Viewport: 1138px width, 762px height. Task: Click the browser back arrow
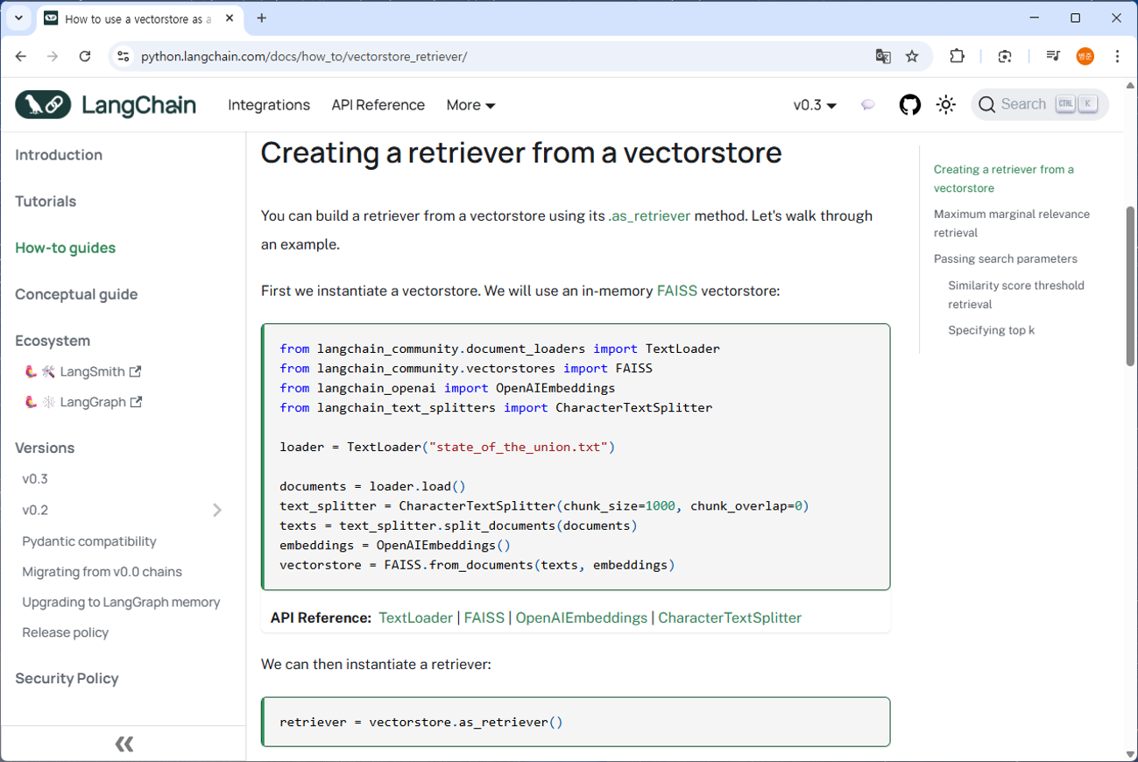point(21,56)
